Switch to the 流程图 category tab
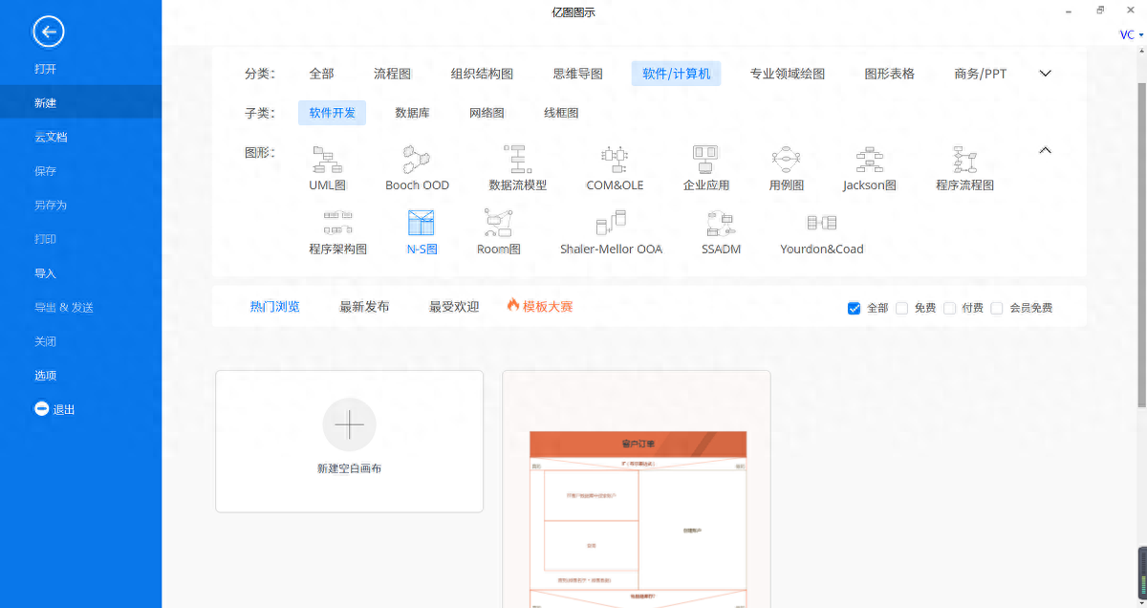1147x608 pixels. pos(392,74)
